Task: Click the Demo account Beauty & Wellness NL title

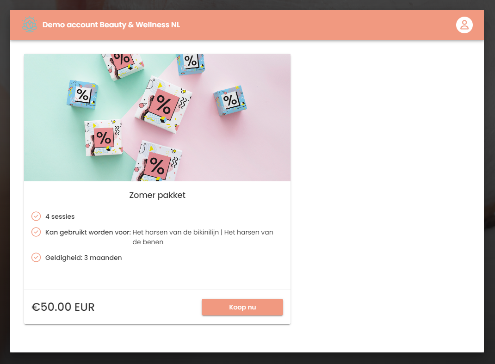Action: click(111, 25)
